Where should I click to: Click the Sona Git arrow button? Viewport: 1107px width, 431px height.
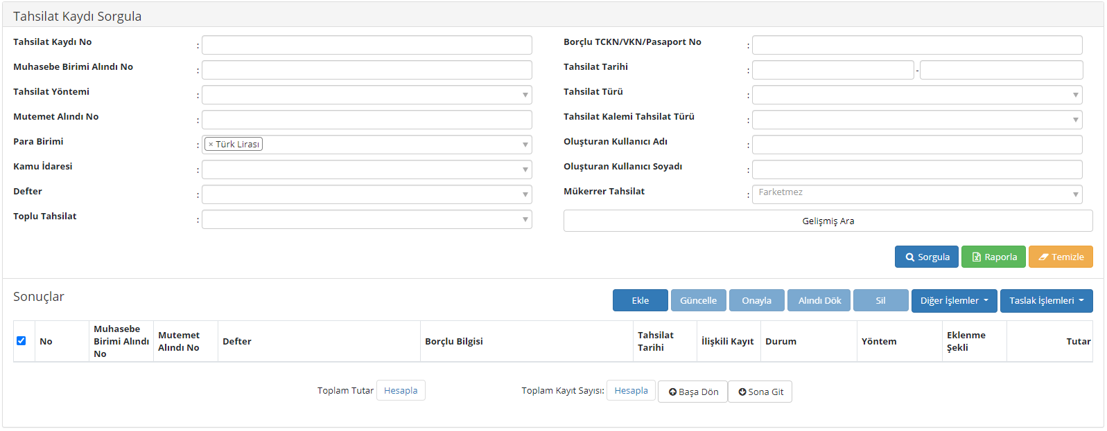pos(760,392)
